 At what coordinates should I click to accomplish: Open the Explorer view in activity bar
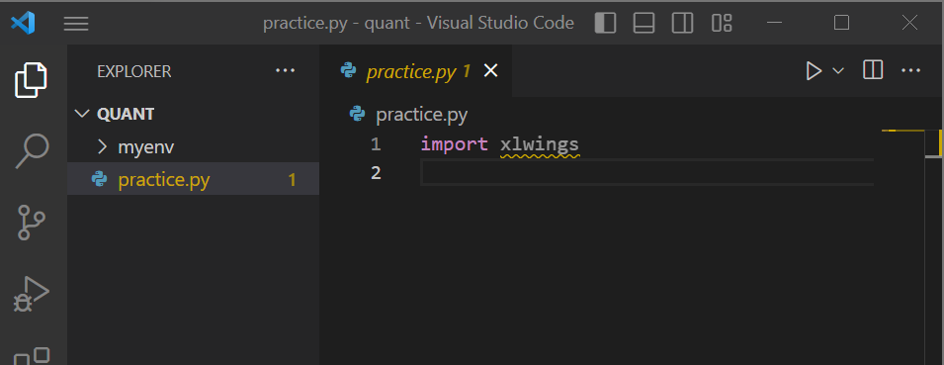tap(31, 79)
